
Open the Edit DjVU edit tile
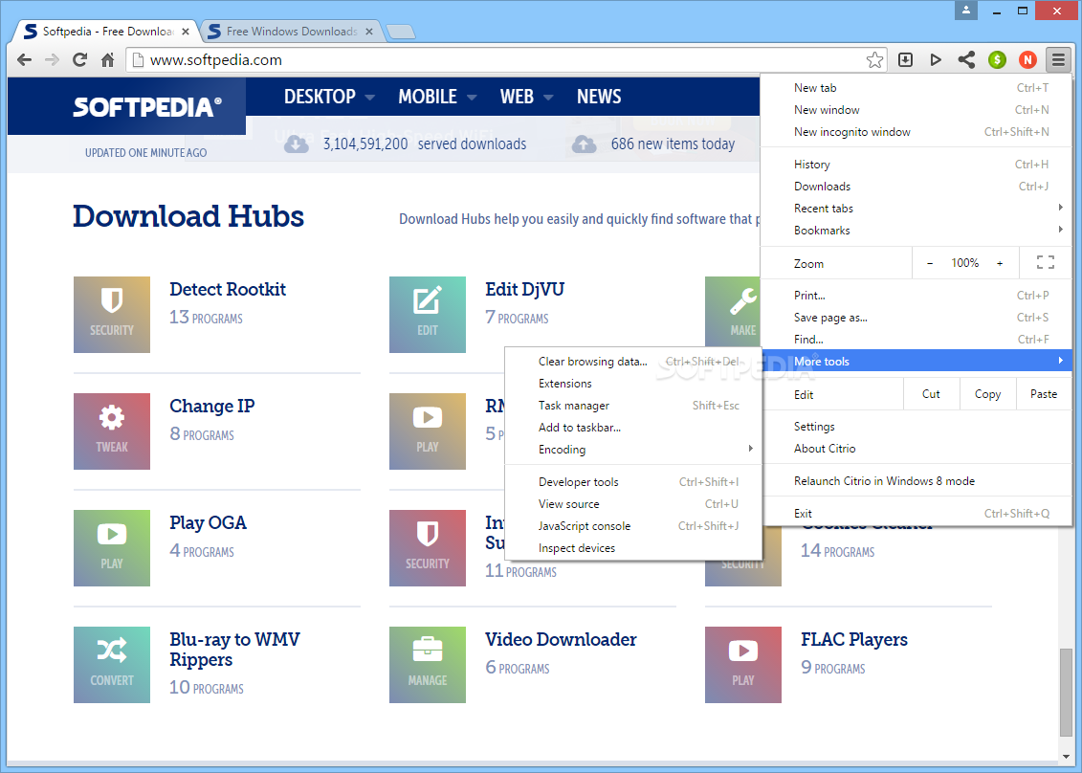(x=427, y=315)
